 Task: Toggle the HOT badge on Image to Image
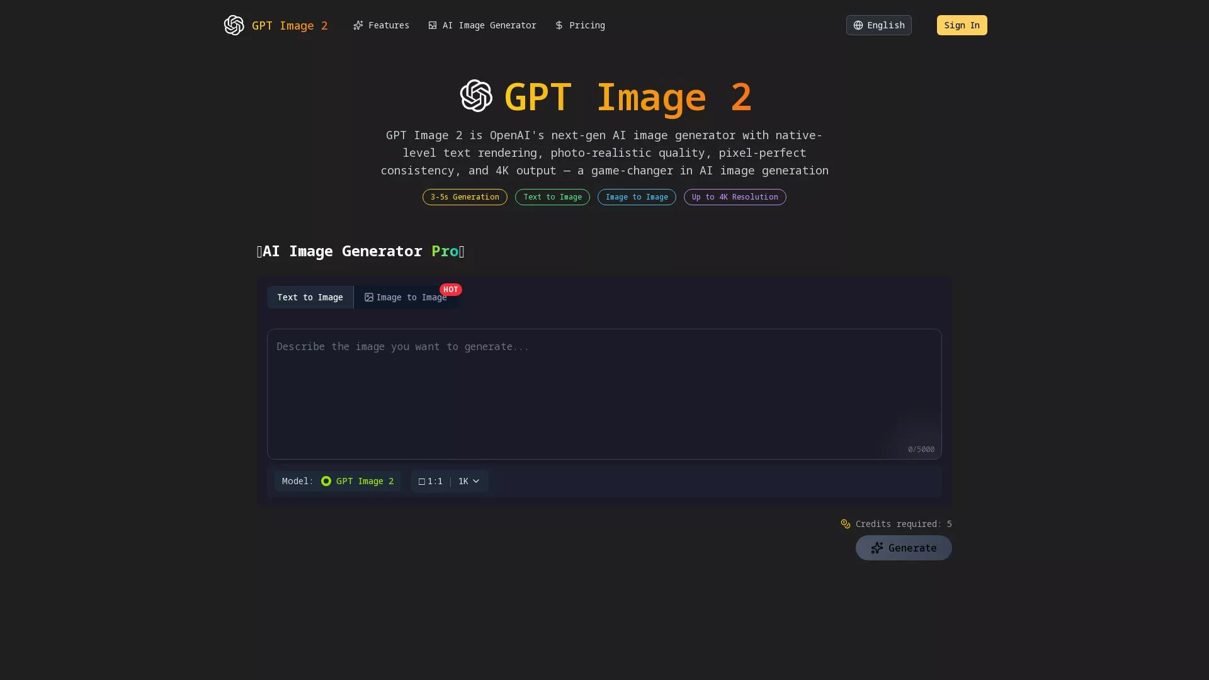451,290
